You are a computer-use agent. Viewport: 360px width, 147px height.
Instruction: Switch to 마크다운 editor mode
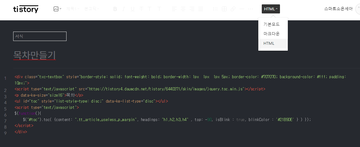273,34
